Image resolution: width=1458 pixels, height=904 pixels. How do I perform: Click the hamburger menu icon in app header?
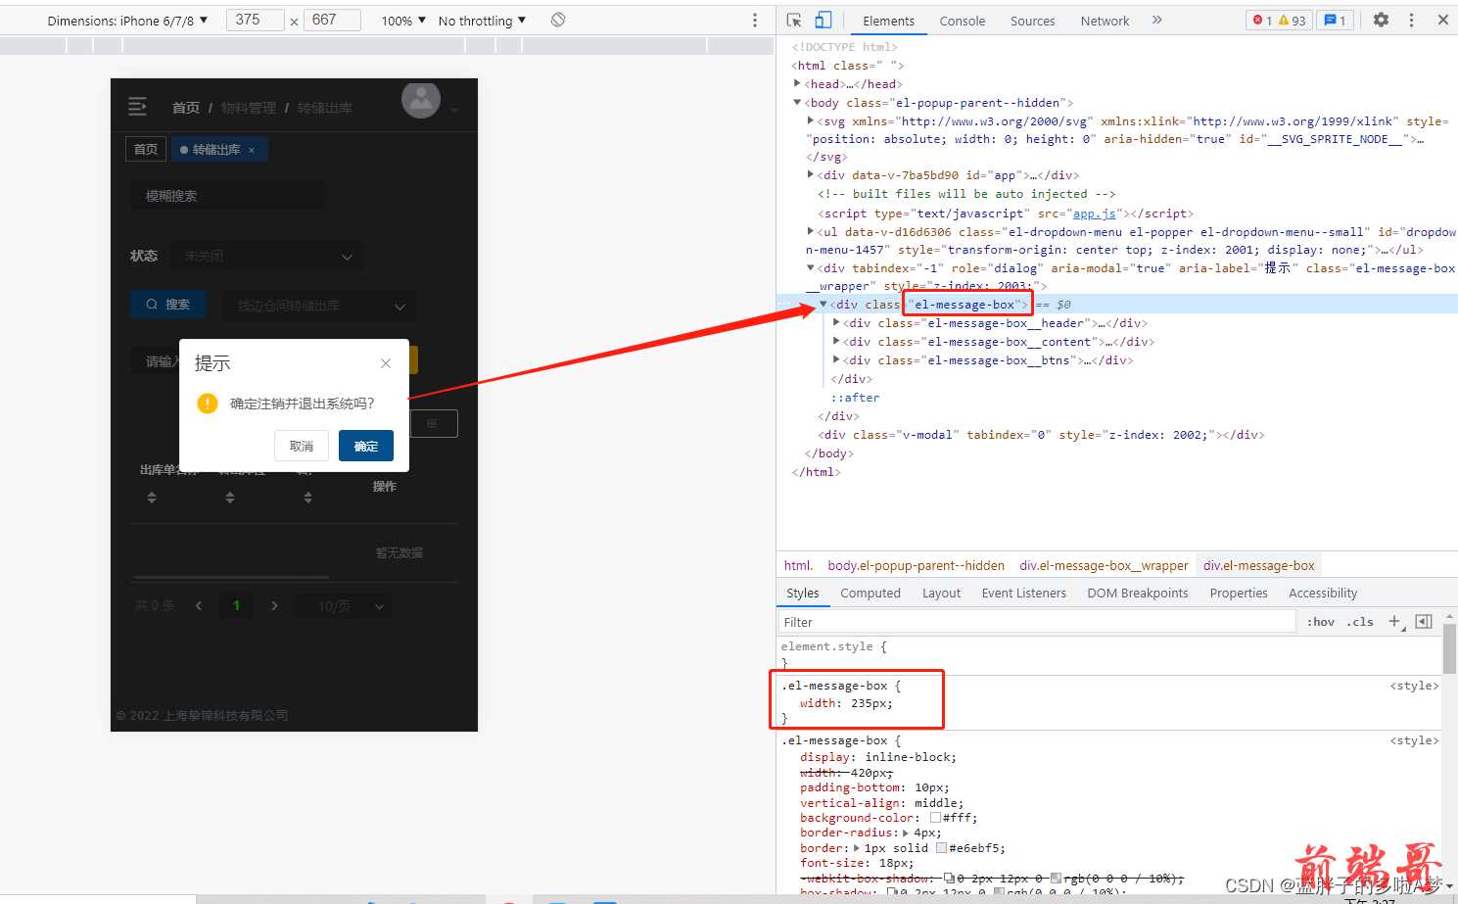tap(138, 106)
